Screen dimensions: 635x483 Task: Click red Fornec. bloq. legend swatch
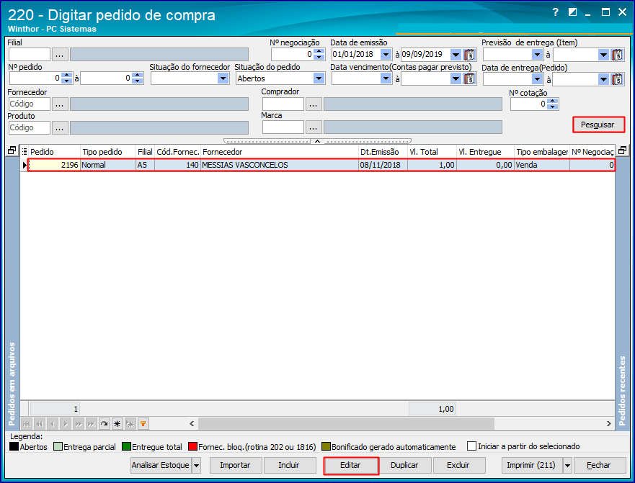coord(192,446)
